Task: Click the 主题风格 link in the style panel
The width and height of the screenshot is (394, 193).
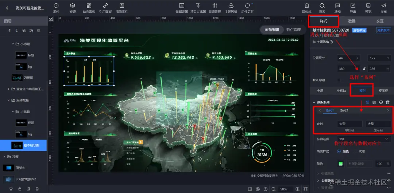Action: coord(322,42)
